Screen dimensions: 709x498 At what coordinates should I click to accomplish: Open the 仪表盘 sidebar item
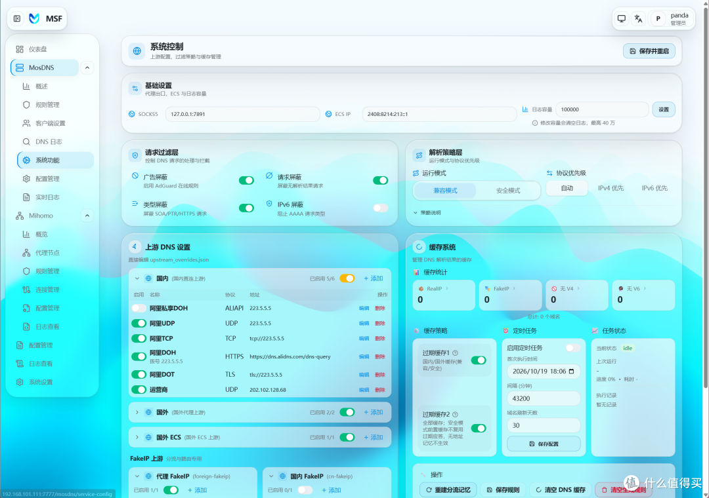pyautogui.click(x=53, y=49)
